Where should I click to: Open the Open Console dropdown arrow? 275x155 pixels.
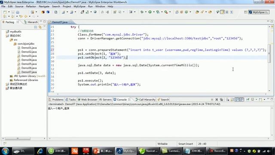pyautogui.click(x=264, y=99)
